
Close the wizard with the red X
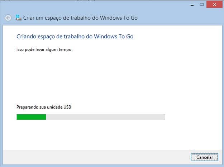click(x=214, y=4)
